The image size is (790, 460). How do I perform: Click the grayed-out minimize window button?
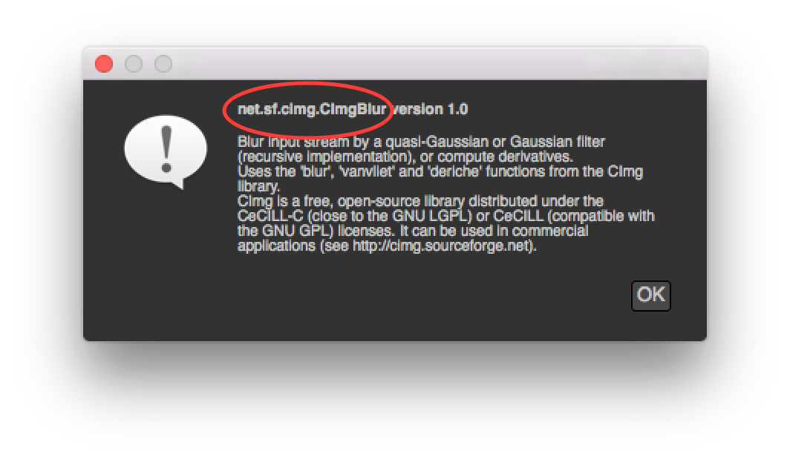tap(134, 64)
